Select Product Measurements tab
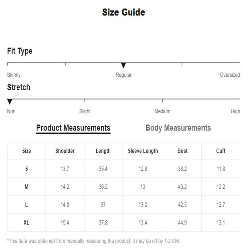The height and width of the screenshot is (251, 251). click(x=73, y=128)
